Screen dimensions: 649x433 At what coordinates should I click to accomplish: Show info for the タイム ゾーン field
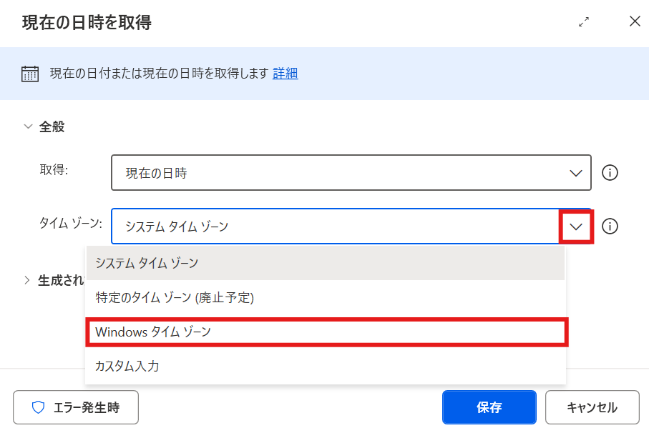(610, 226)
